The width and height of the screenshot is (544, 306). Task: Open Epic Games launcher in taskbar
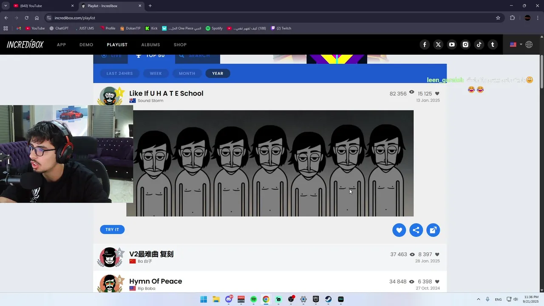point(316,299)
